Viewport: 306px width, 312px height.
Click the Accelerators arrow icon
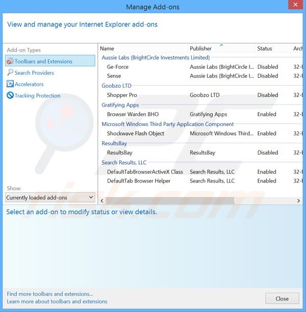pyautogui.click(x=10, y=84)
